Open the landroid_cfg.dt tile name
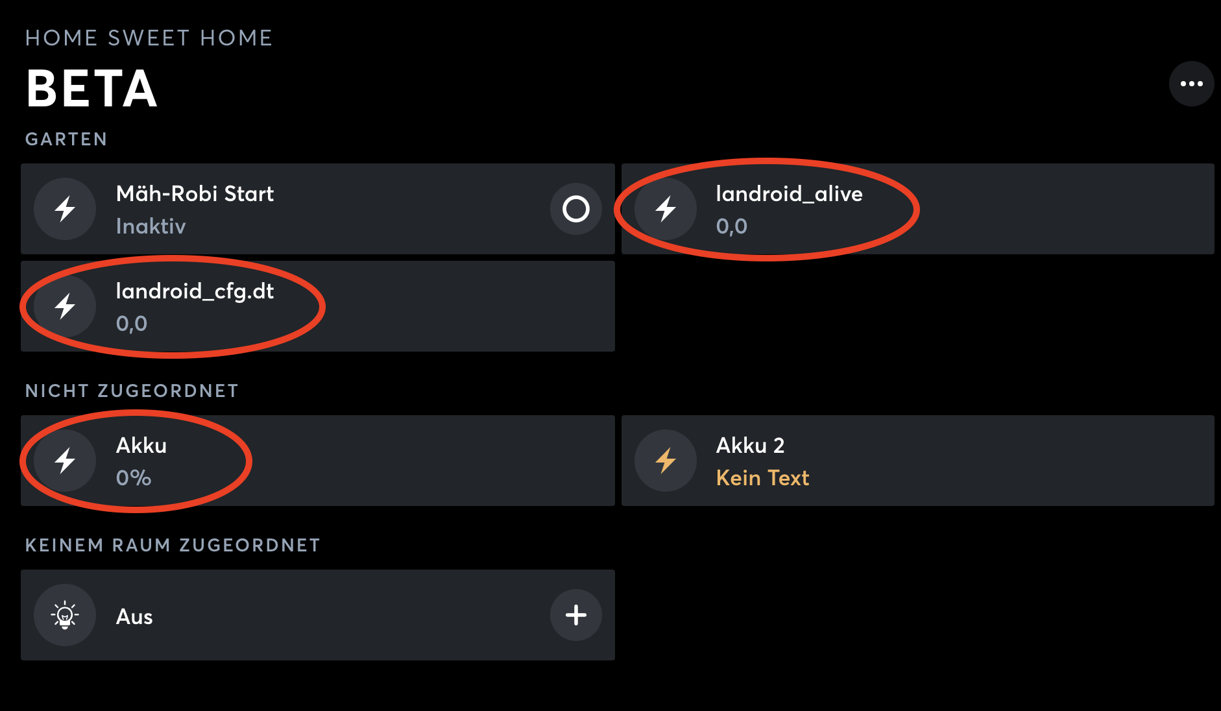1221x711 pixels. click(195, 291)
